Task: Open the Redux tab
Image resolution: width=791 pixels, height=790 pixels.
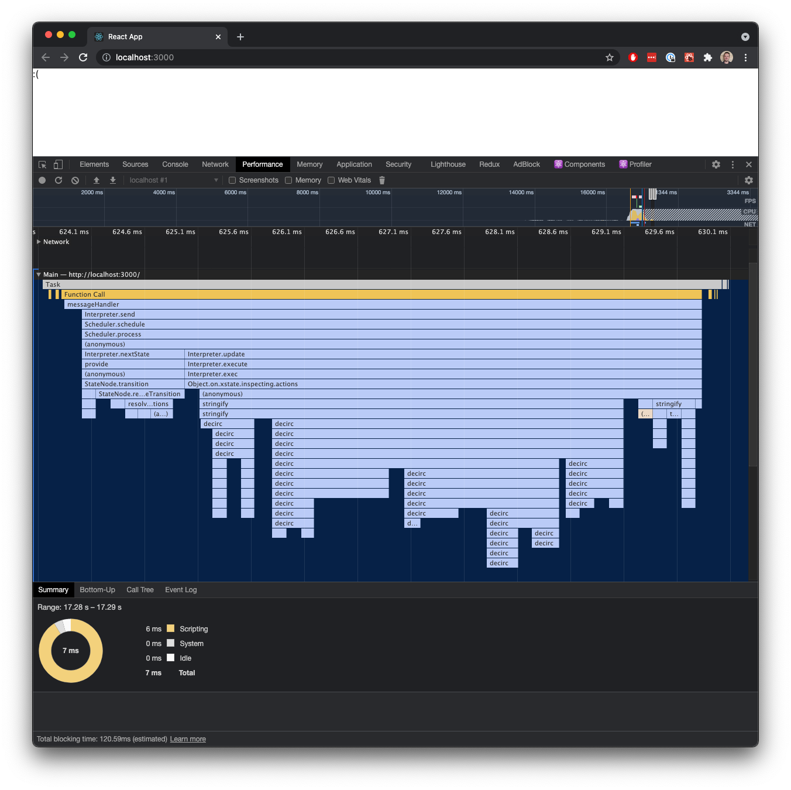Action: click(x=489, y=164)
